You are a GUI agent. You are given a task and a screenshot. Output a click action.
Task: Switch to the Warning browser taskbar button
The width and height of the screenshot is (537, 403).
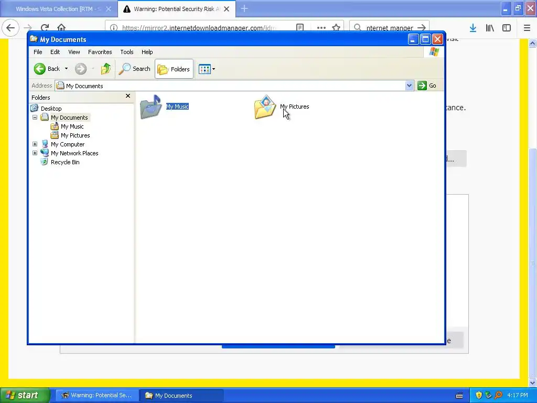[97, 395]
